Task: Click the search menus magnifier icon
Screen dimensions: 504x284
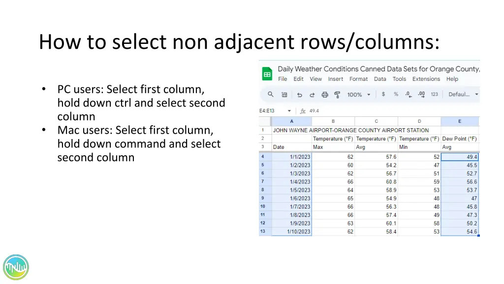Action: click(271, 94)
